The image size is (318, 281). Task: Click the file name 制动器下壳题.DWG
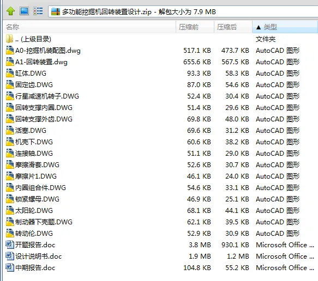click(x=44, y=222)
